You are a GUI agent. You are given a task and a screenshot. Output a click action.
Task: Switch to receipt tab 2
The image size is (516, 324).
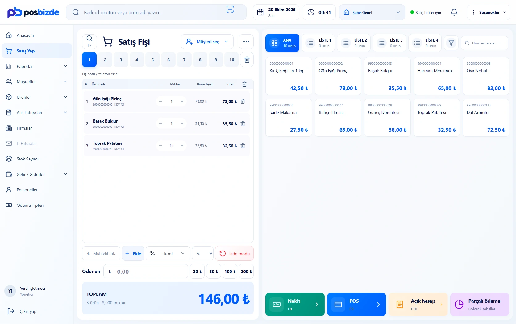click(x=105, y=60)
